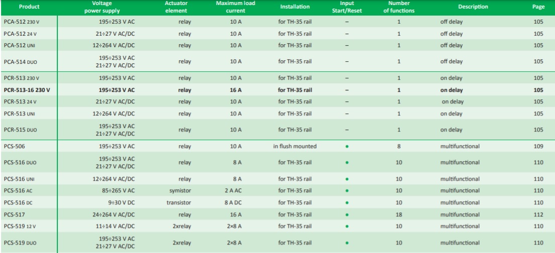Click function count '18' for PCS-517
This screenshot has width=555, height=253.
pyautogui.click(x=399, y=214)
